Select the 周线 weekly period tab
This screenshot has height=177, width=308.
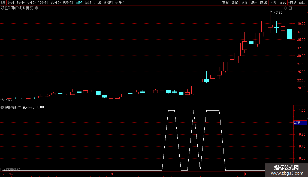pos(88,2)
